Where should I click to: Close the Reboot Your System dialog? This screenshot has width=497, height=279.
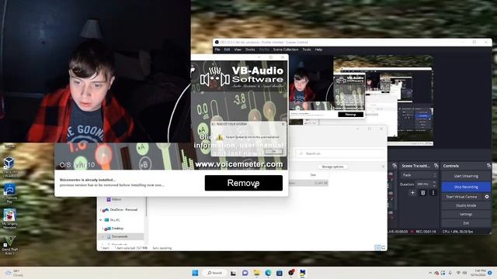[x=283, y=124]
